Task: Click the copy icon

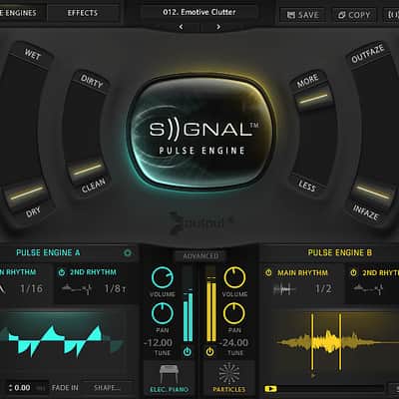Action: coord(342,15)
